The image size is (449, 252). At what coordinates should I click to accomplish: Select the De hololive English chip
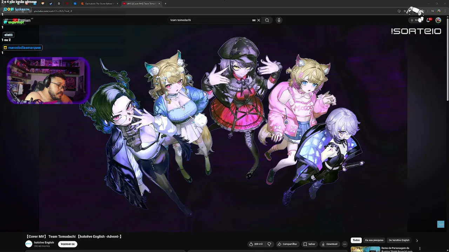(x=399, y=240)
